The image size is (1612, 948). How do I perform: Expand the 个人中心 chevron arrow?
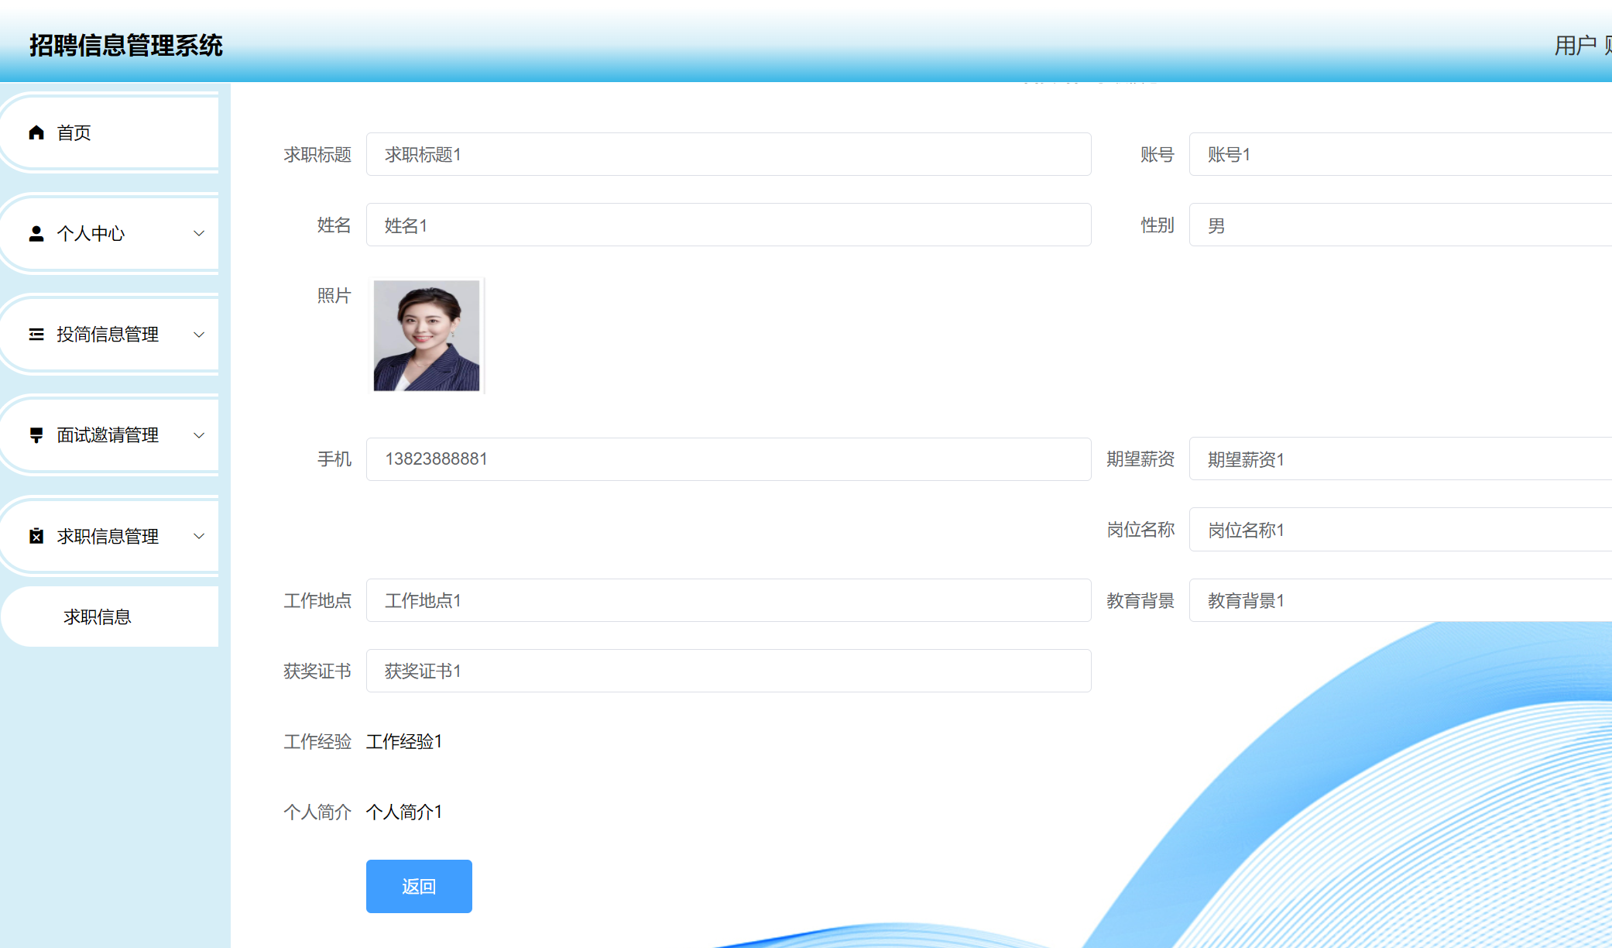[199, 233]
